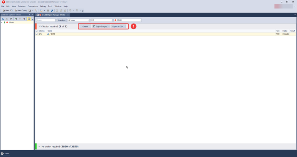The image size is (297, 157).
Task: Click the Save icon in the main toolbar
Action: point(48,10)
